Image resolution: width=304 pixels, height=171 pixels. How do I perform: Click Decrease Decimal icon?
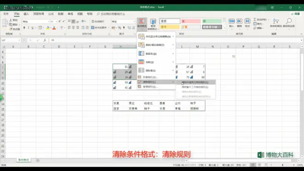point(134,28)
